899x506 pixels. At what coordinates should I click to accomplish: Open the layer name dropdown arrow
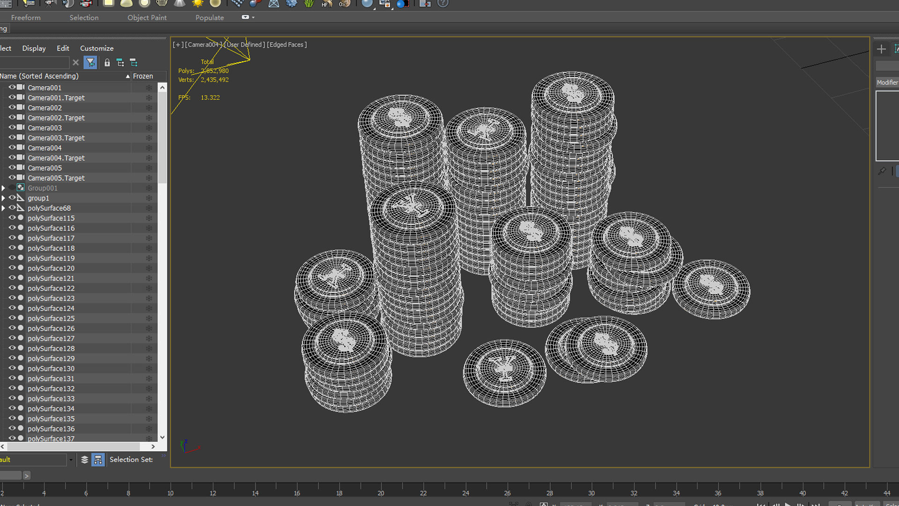71,460
